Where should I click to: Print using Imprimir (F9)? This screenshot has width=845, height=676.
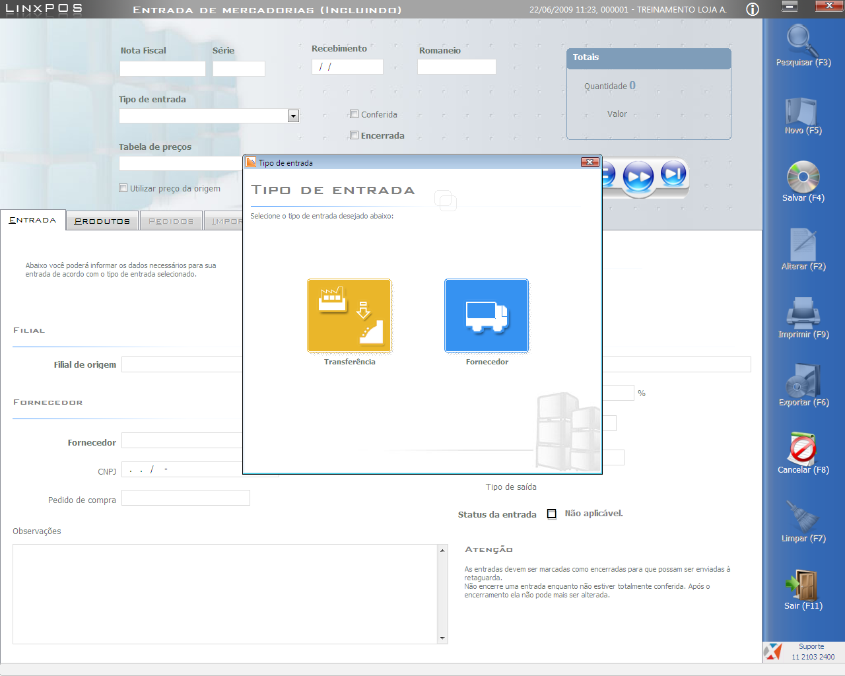pos(803,317)
